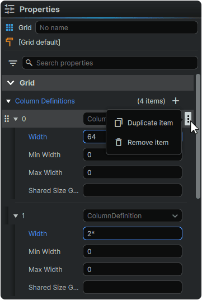202x300 pixels.
Task: Click the Max Width label of item 0
Action: coord(45,173)
